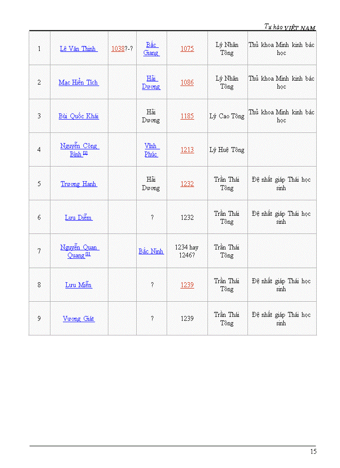Open the Vương Giát link
Screen dimensions: 340x468
pyautogui.click(x=78, y=319)
